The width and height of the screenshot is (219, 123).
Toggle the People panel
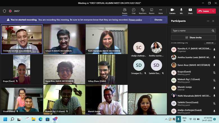[124, 11]
